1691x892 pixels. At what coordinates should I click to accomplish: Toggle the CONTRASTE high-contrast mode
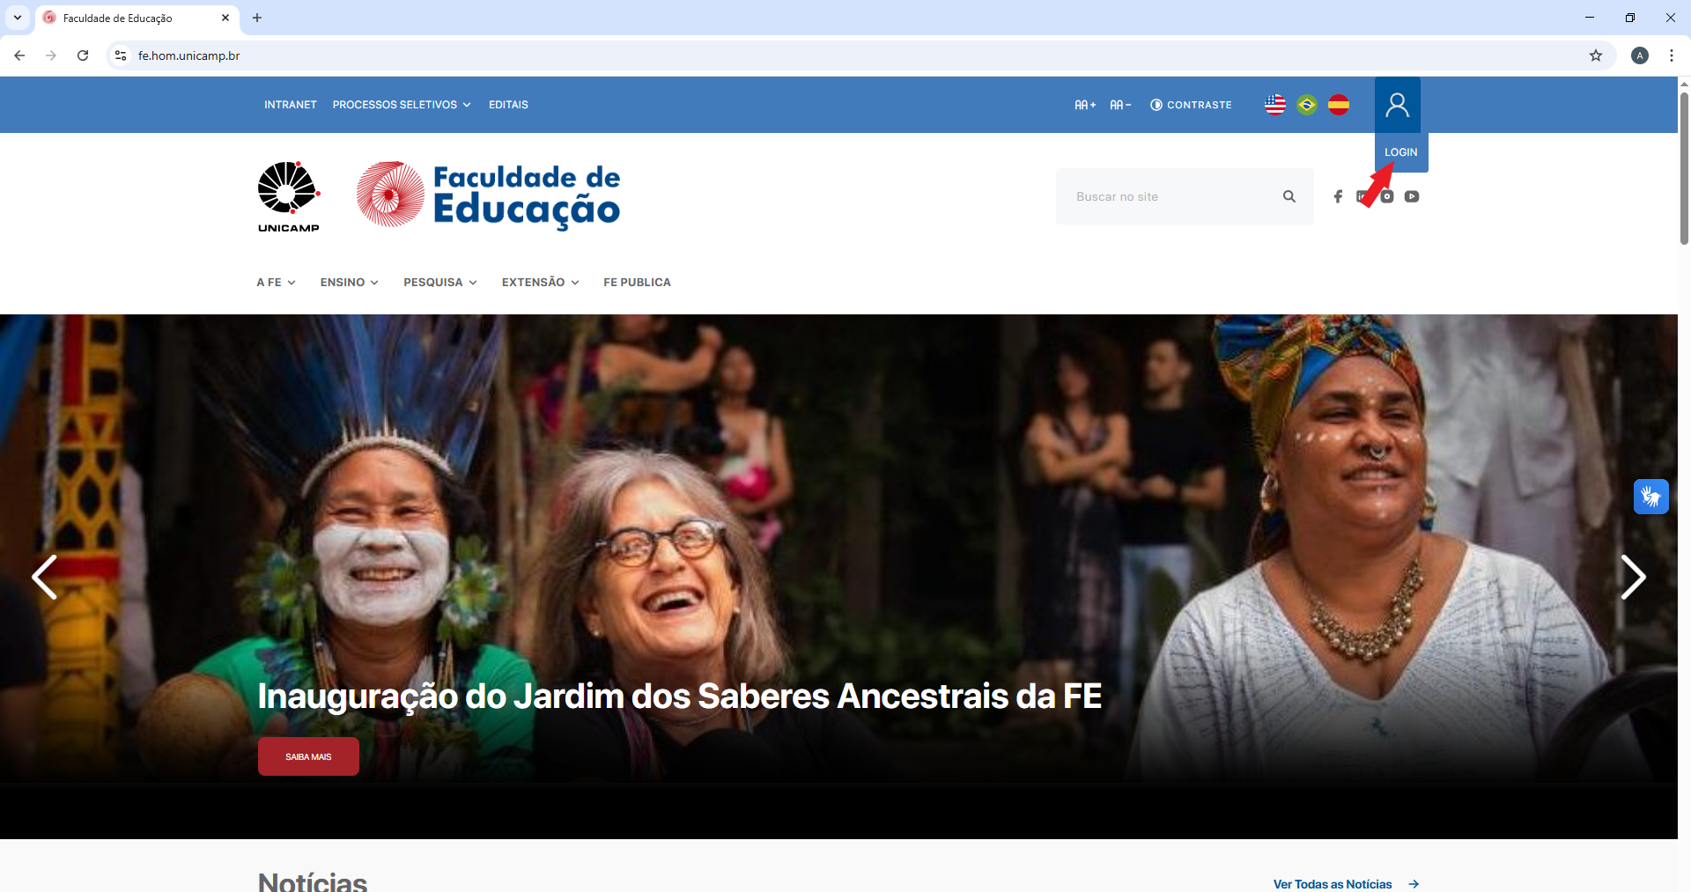click(1191, 105)
